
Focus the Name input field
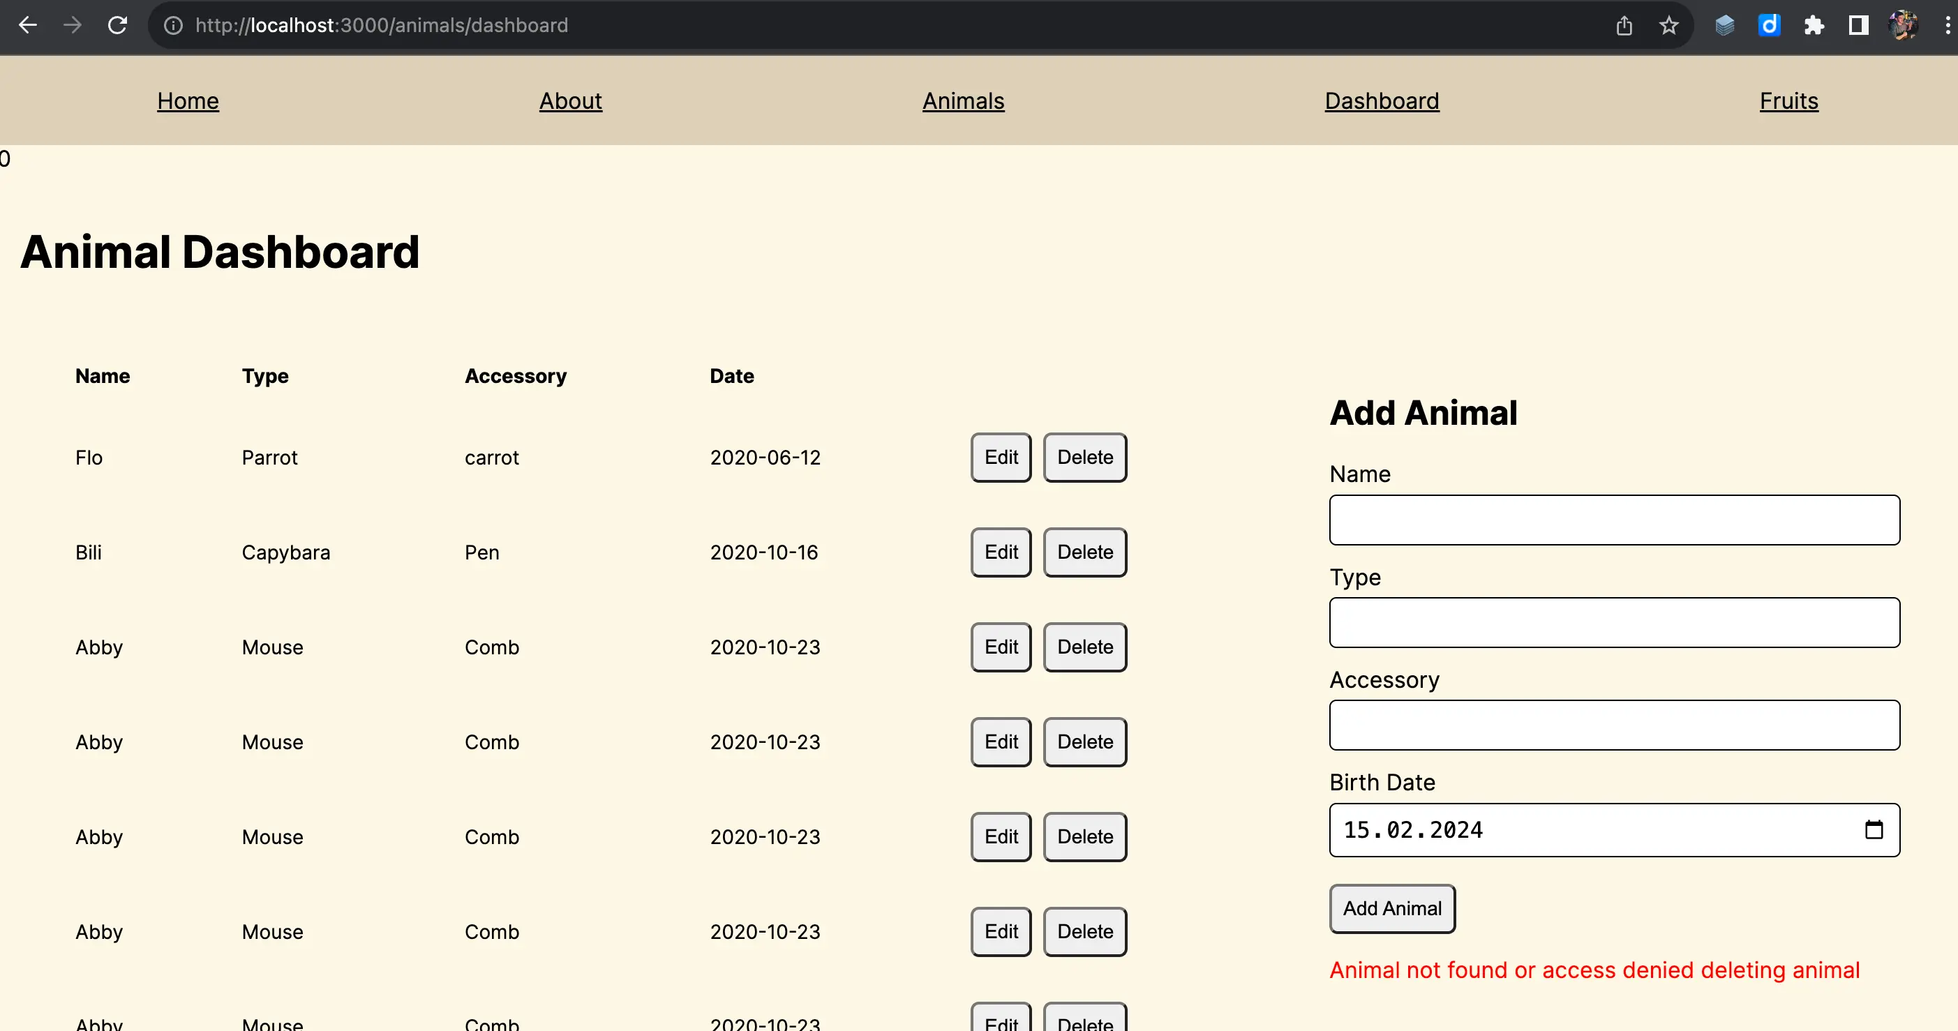point(1615,520)
